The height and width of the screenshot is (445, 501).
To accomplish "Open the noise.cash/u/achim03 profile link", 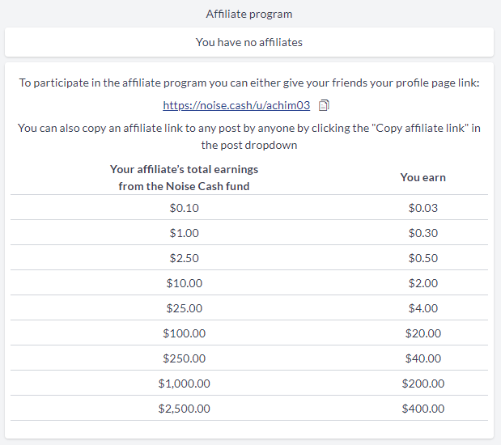I will point(236,105).
